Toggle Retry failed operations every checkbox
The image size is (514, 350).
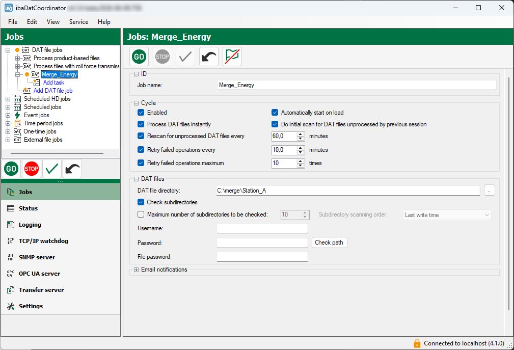click(x=141, y=149)
